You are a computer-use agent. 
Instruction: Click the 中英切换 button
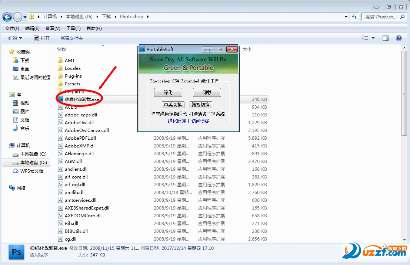pos(173,105)
